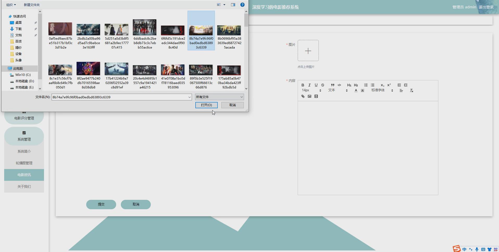Insert a video into the editor
Image resolution: width=499 pixels, height=252 pixels.
(316, 96)
